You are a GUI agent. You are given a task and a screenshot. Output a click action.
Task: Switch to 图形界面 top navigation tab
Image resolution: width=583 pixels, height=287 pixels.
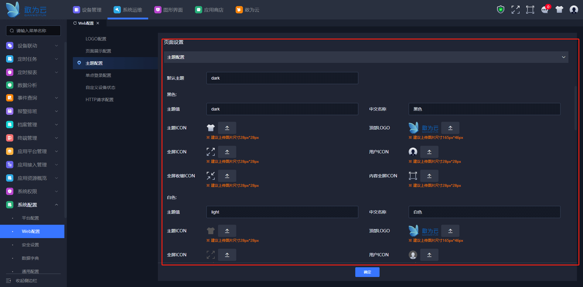click(169, 10)
